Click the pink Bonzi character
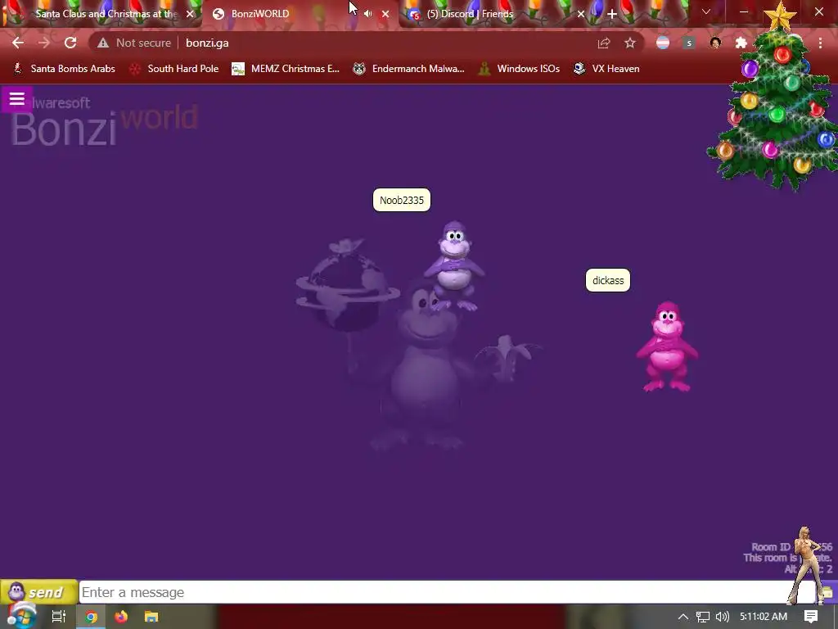The height and width of the screenshot is (629, 838). [667, 346]
